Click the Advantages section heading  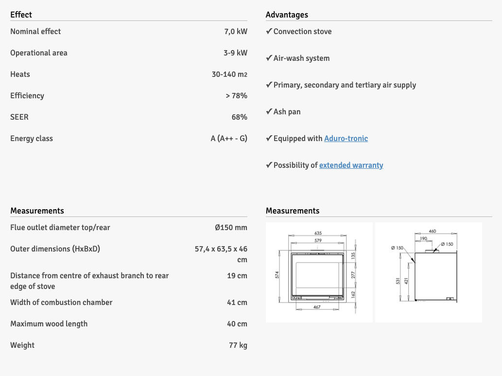tap(287, 15)
